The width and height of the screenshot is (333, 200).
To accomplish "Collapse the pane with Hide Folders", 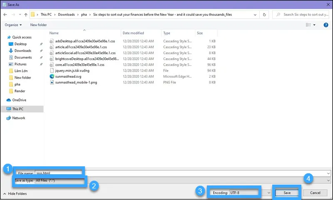I will [15, 194].
